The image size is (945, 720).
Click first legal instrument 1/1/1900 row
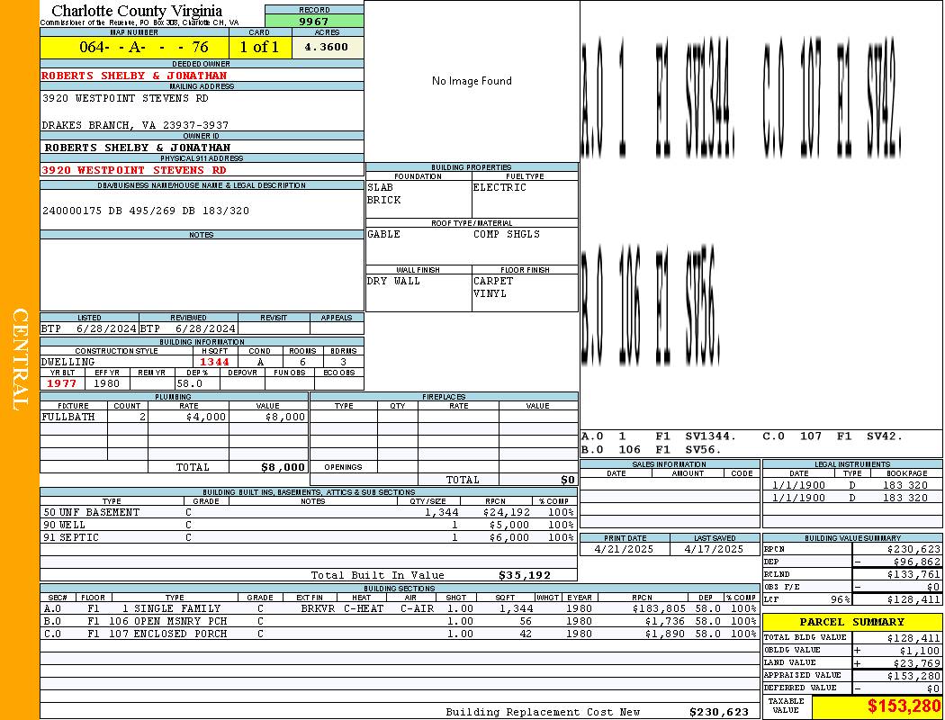pos(852,486)
